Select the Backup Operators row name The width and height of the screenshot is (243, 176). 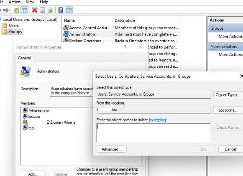pyautogui.click(x=85, y=41)
